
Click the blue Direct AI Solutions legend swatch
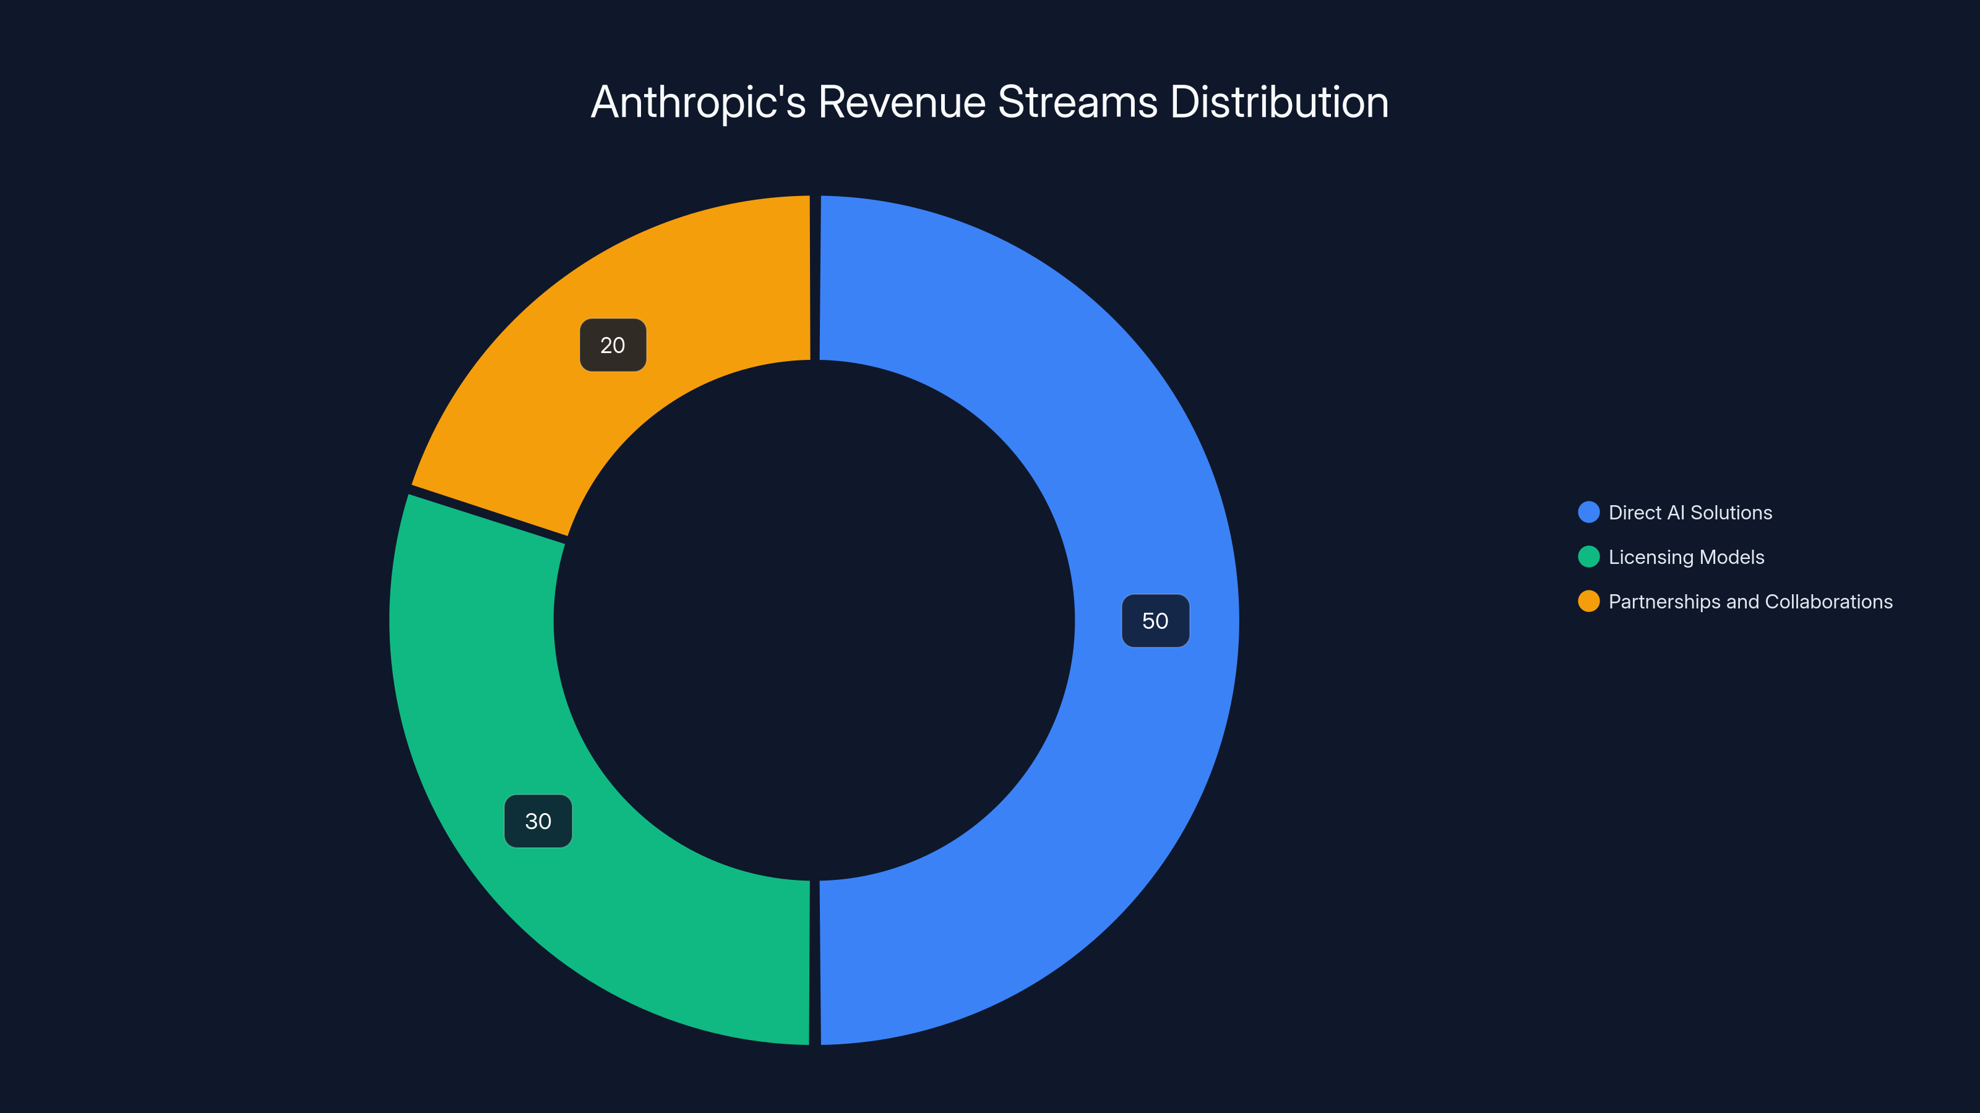pyautogui.click(x=1588, y=513)
